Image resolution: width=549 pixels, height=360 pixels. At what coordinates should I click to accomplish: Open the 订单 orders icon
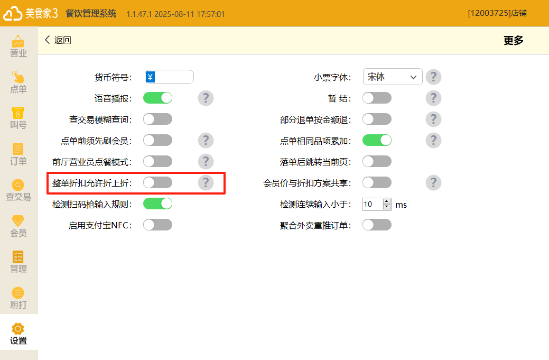coord(18,154)
